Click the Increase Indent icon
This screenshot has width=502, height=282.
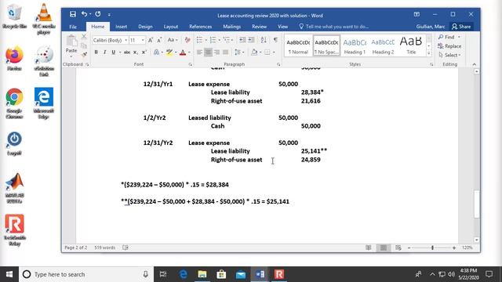251,40
